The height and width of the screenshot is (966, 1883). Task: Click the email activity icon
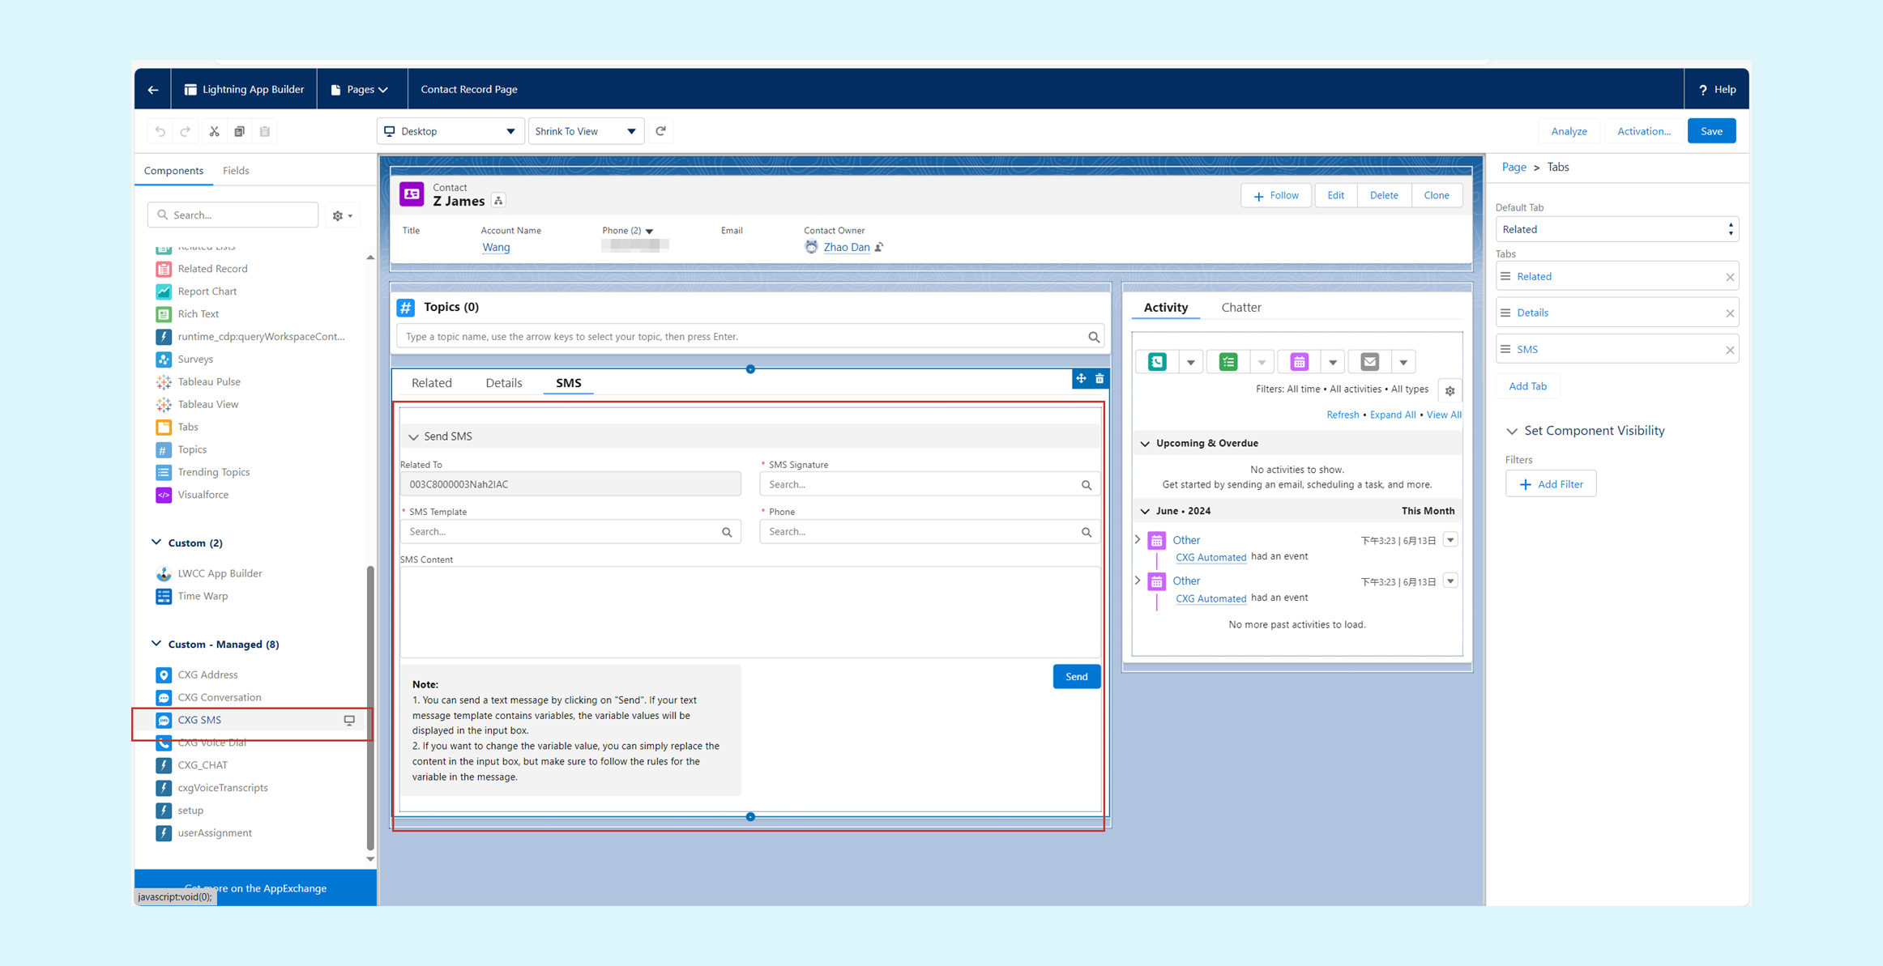tap(1370, 362)
